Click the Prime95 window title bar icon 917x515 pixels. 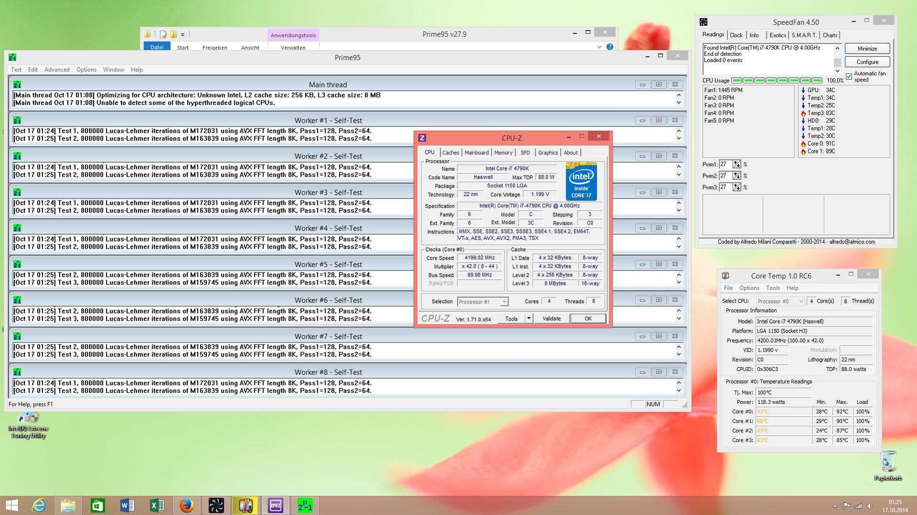[x=12, y=57]
